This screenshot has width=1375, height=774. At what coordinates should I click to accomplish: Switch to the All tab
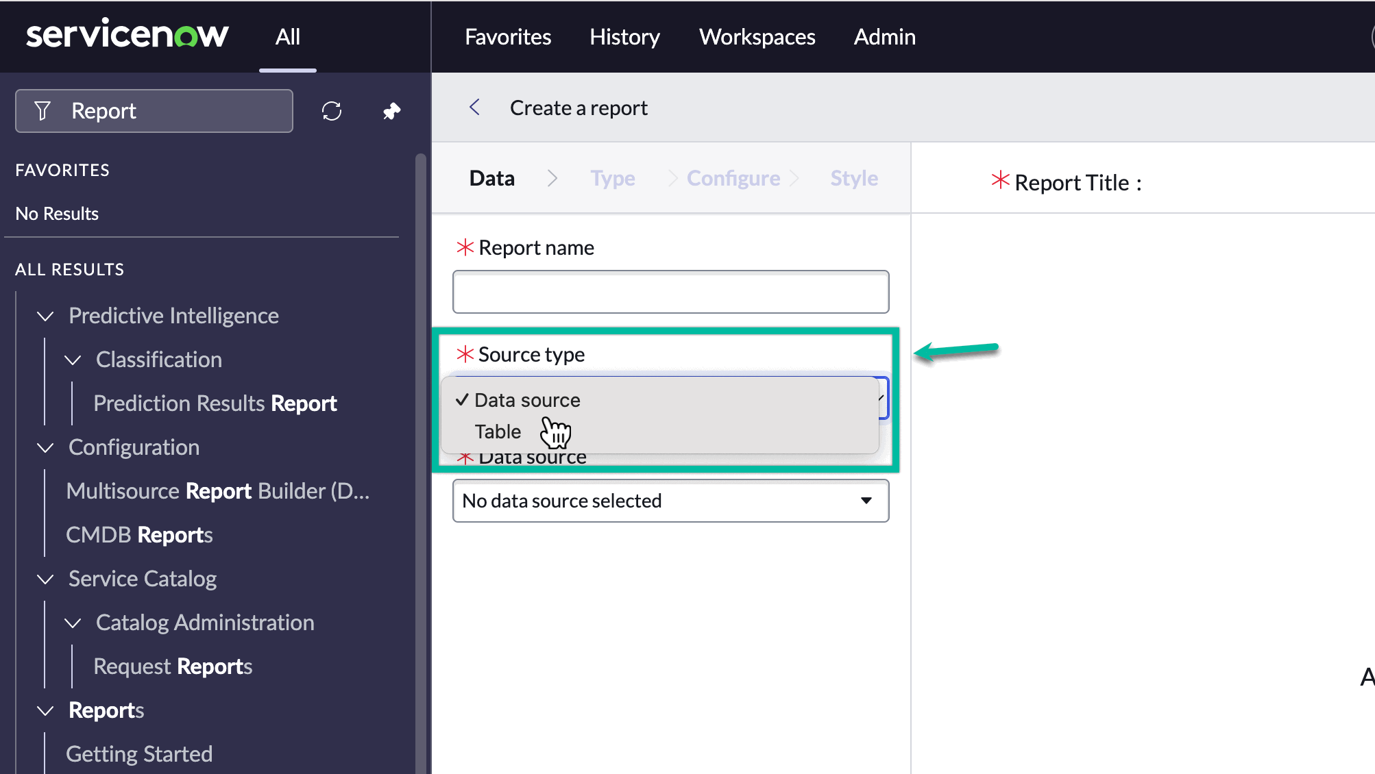(x=288, y=37)
